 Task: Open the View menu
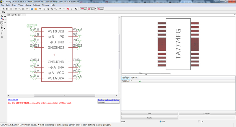point(20,5)
